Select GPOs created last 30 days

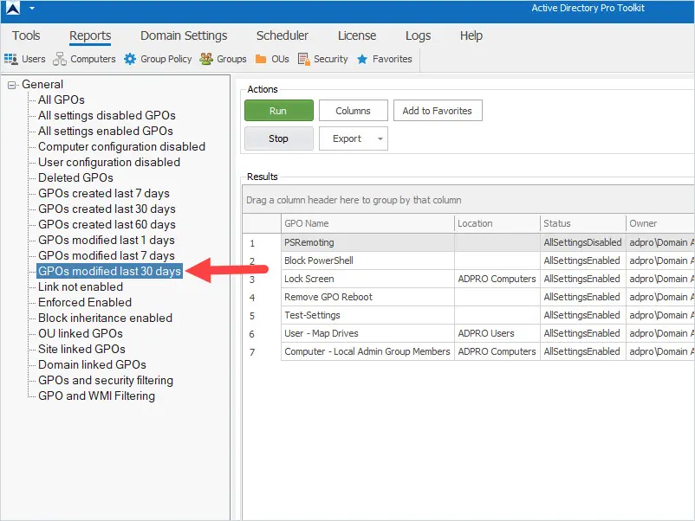[107, 209]
